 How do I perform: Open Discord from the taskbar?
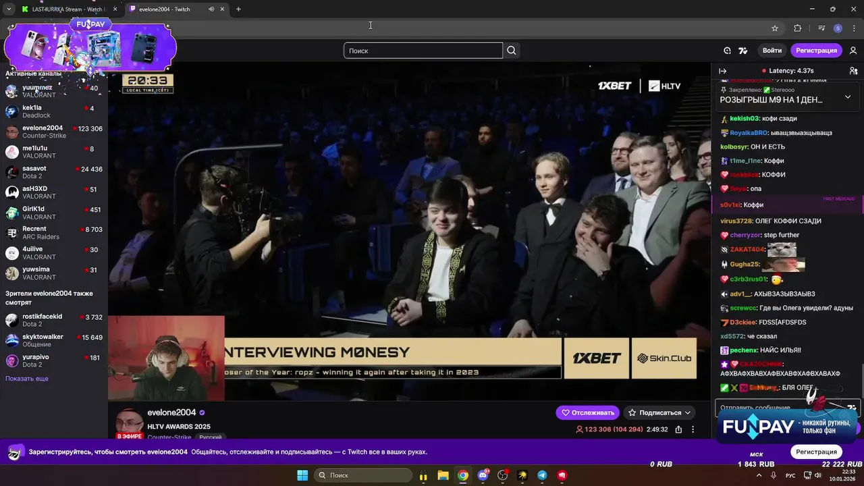click(483, 475)
